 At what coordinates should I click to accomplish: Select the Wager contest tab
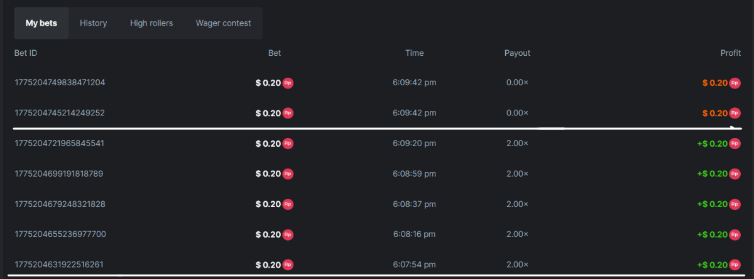pos(223,23)
